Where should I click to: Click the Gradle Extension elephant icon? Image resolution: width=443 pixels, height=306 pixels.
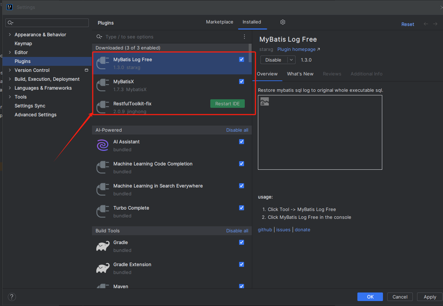[x=103, y=268]
